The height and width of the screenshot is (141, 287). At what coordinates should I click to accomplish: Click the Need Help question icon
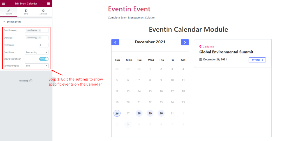(31, 81)
